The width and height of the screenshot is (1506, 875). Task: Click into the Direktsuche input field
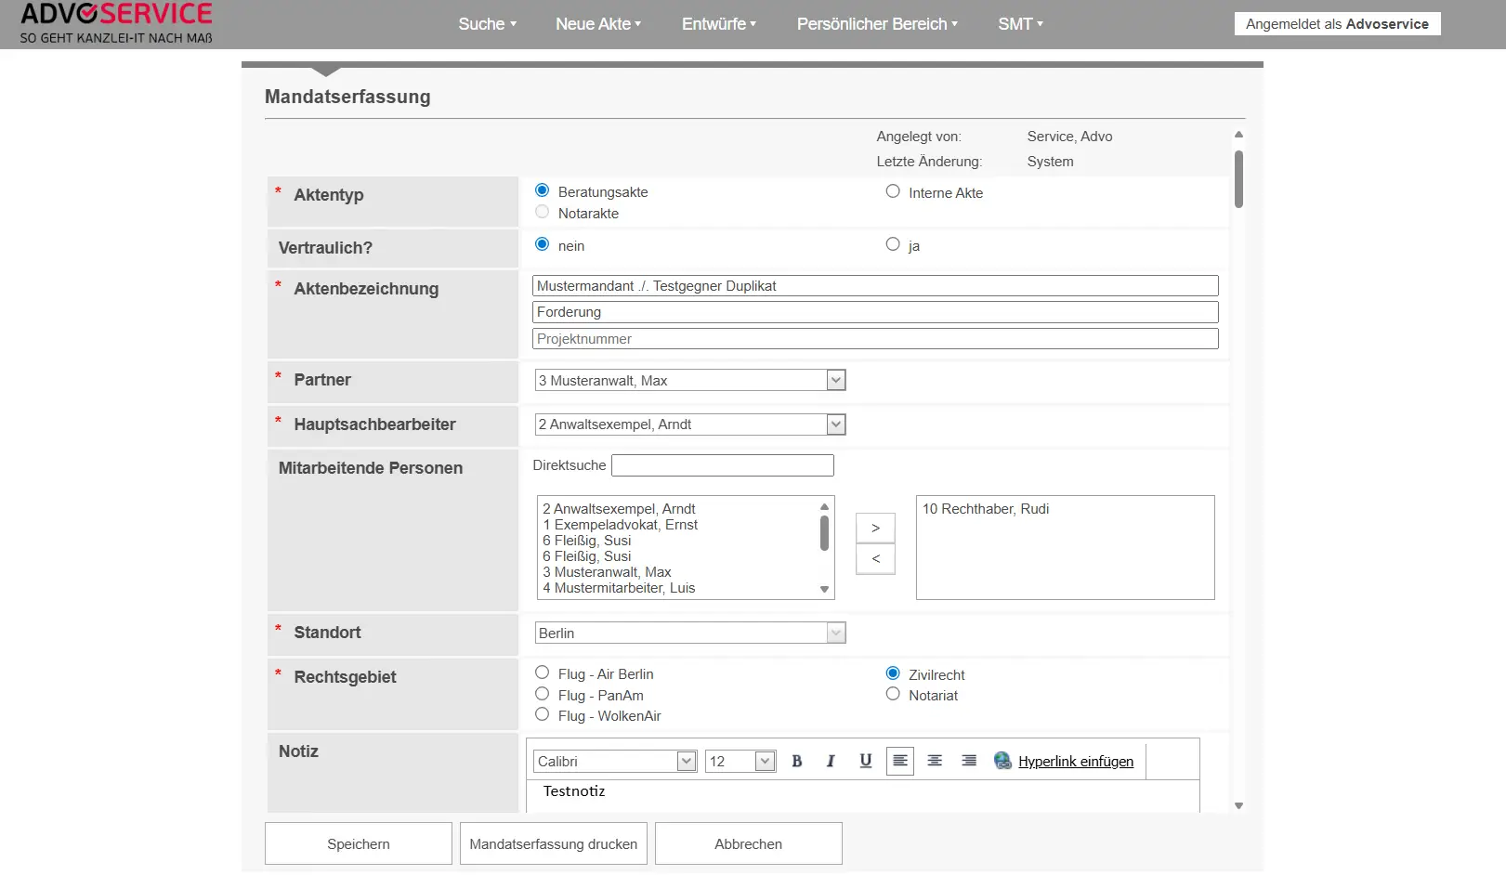point(722,465)
